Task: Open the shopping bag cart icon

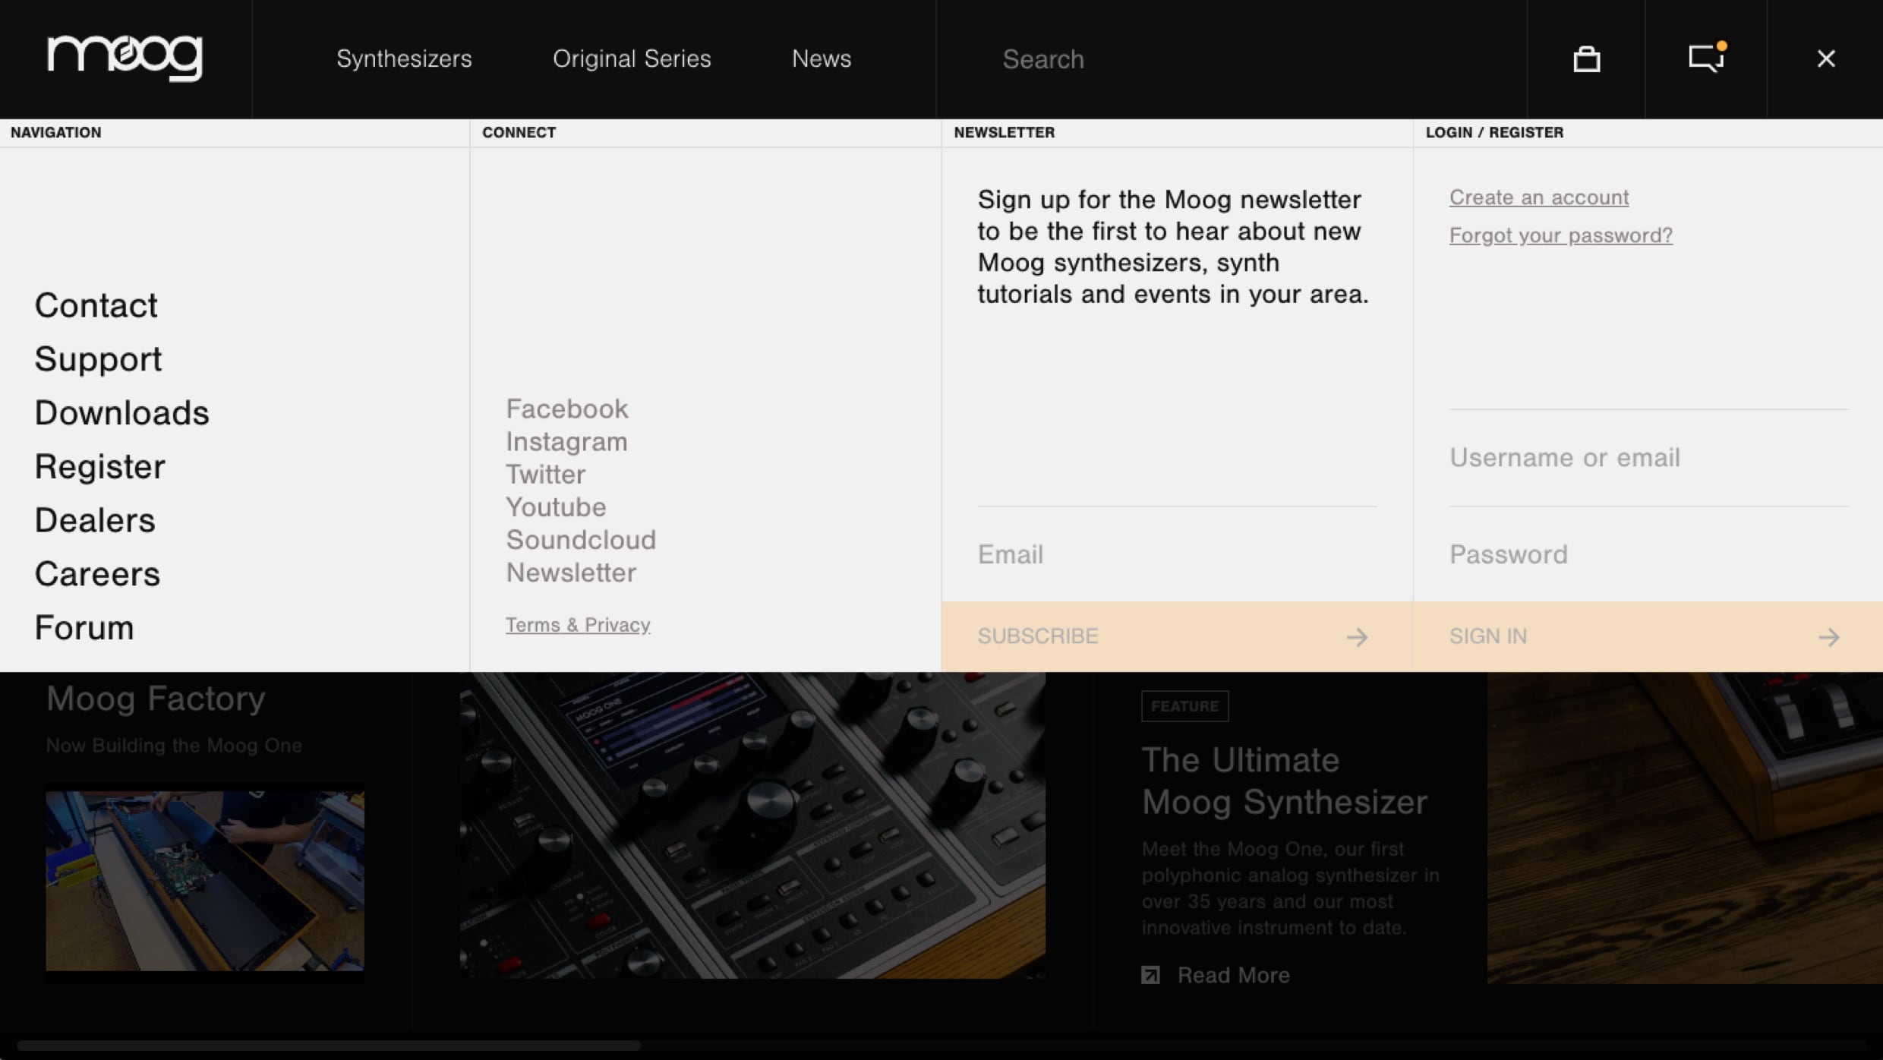Action: point(1586,58)
